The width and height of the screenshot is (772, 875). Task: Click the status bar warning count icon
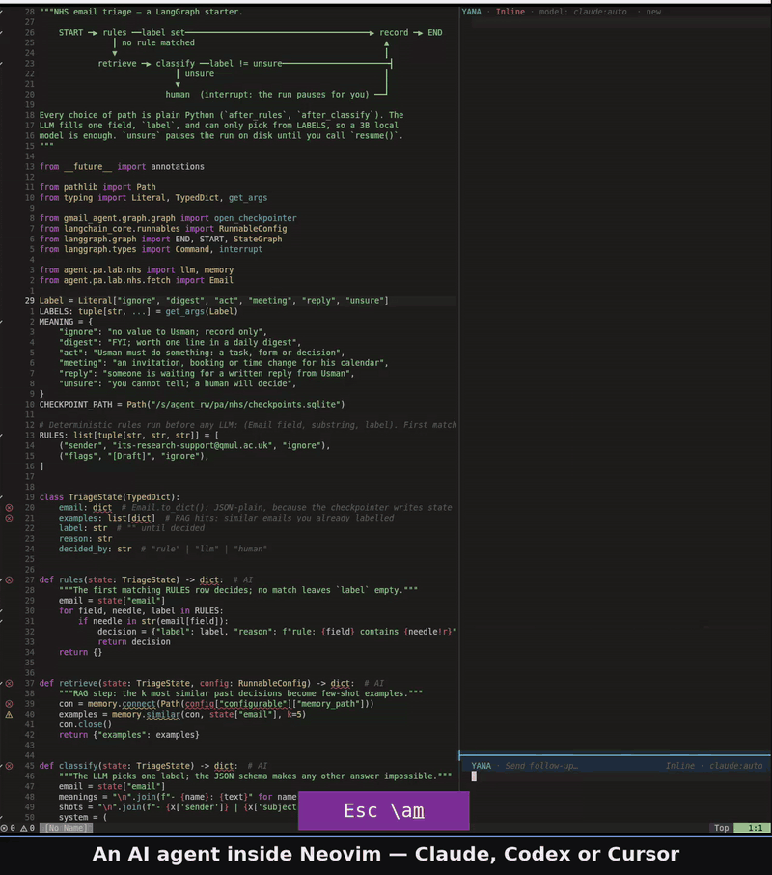coord(23,828)
